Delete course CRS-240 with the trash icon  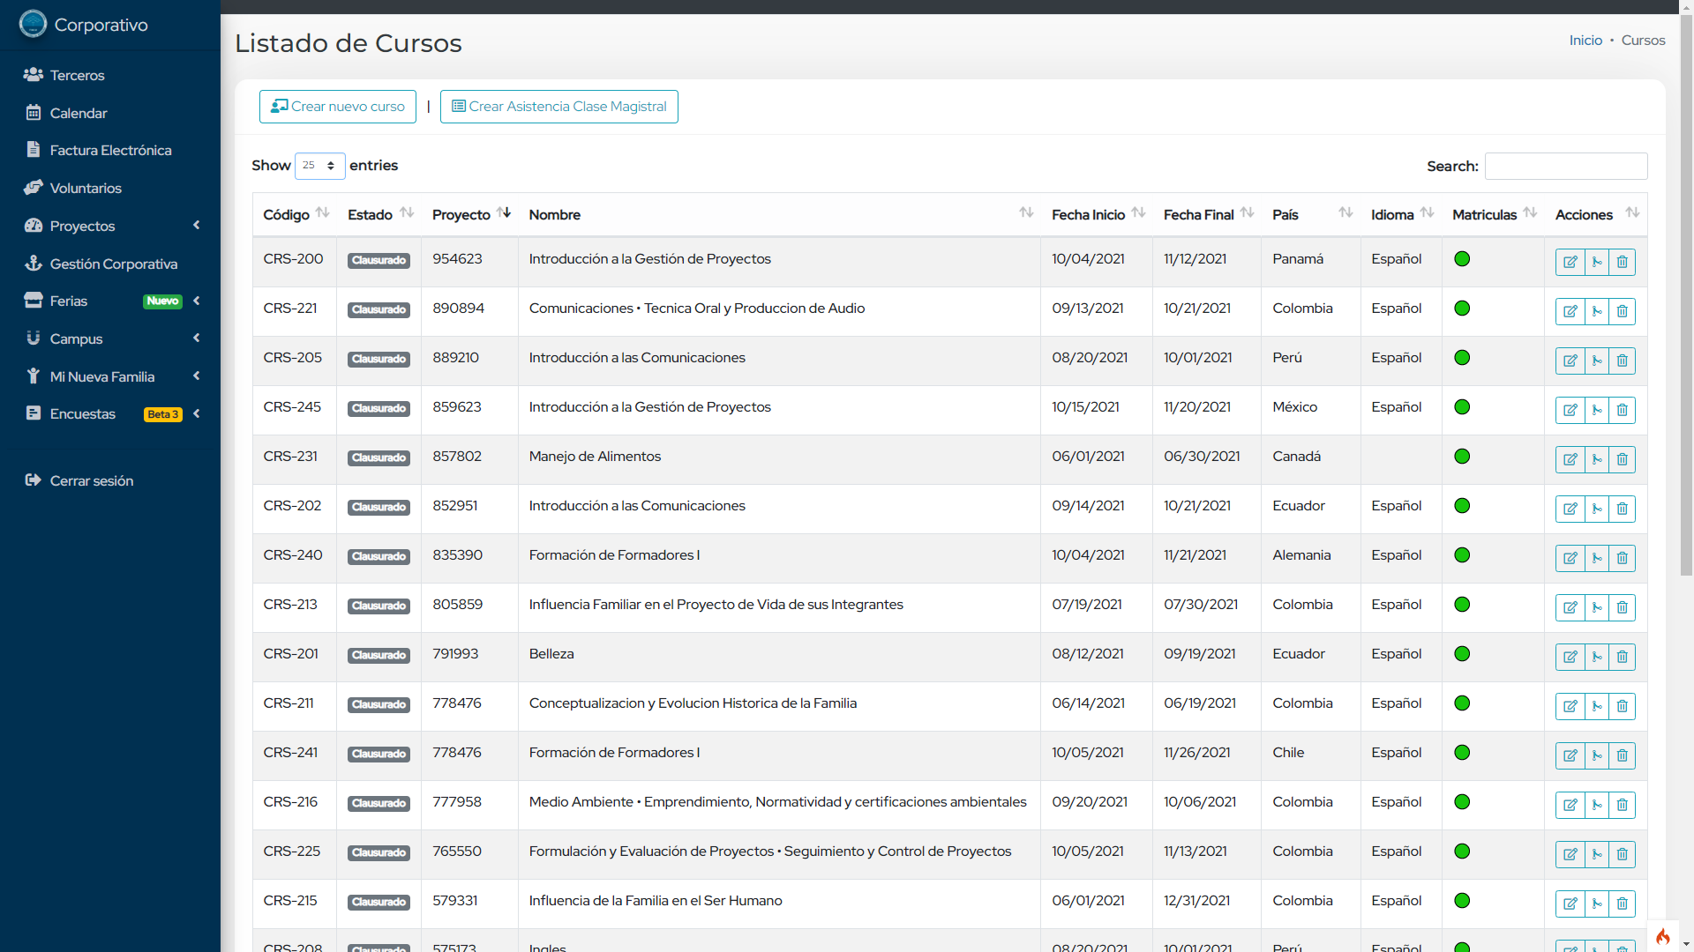pos(1622,558)
